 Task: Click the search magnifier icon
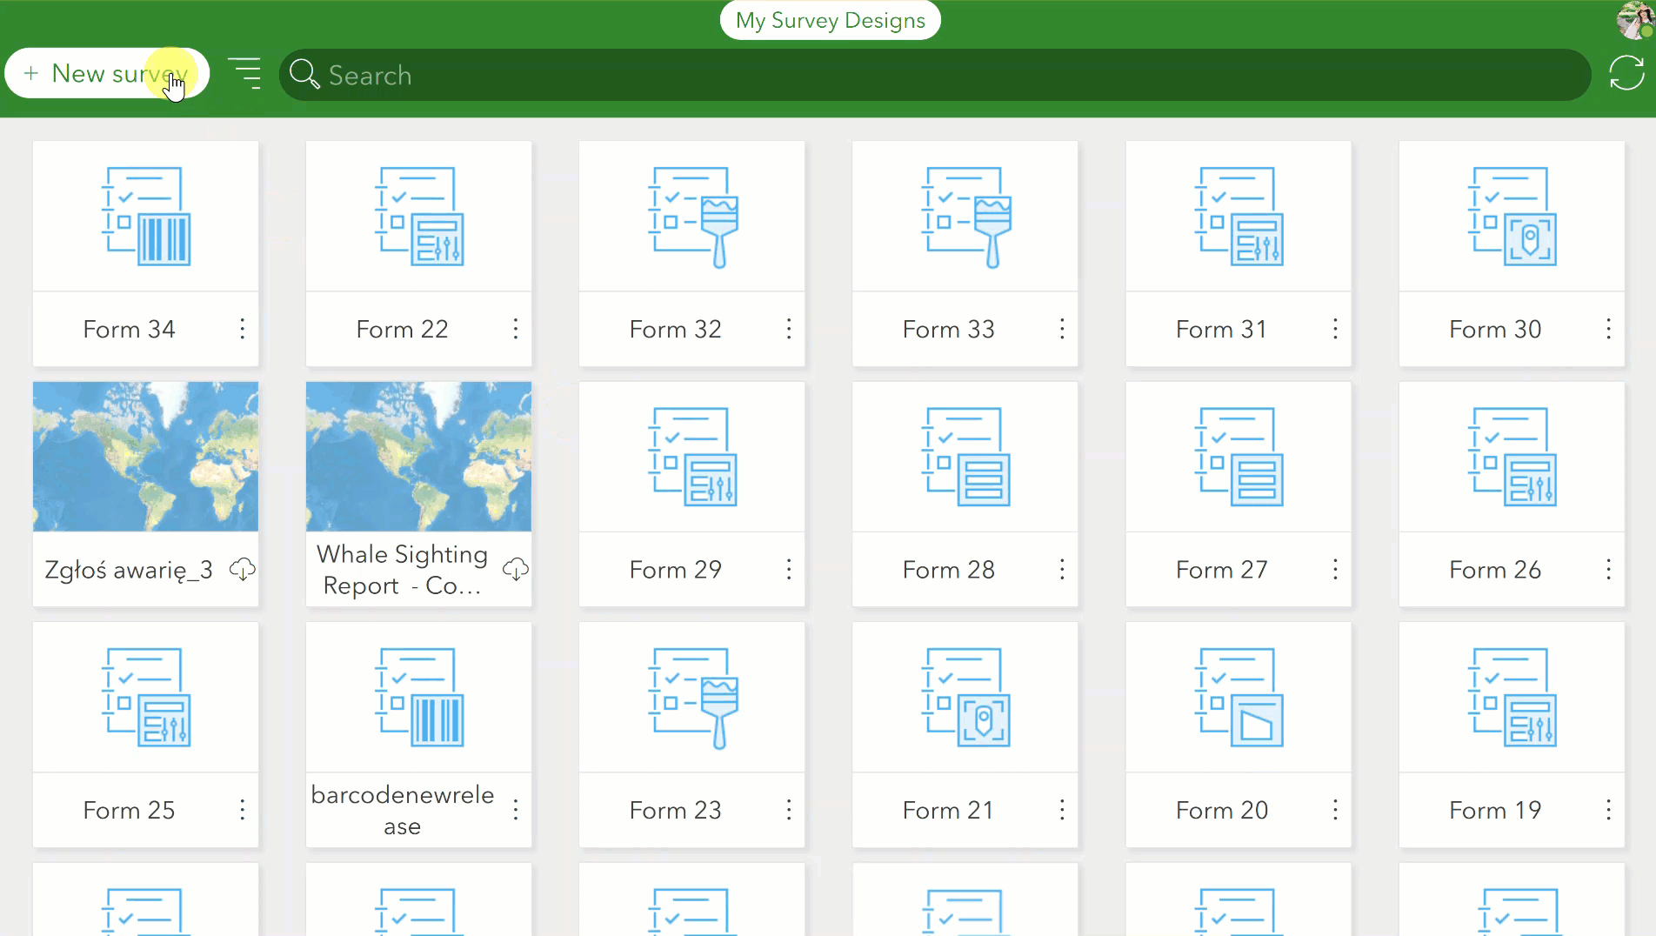pos(304,75)
